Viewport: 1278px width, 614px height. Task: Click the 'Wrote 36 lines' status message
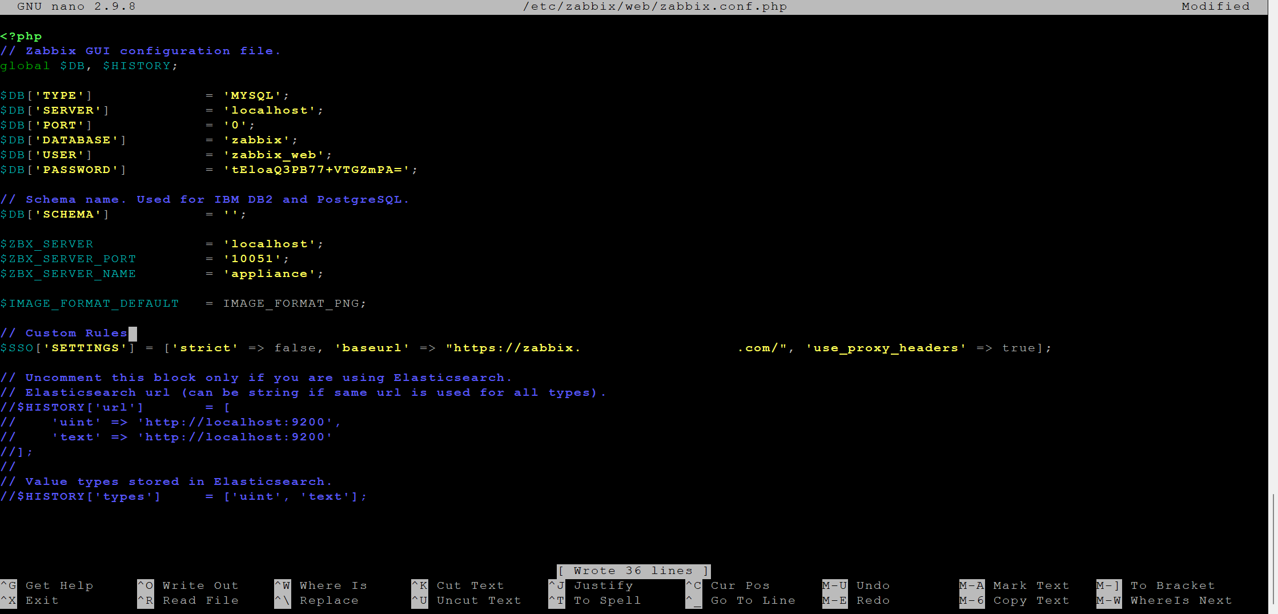coord(633,571)
